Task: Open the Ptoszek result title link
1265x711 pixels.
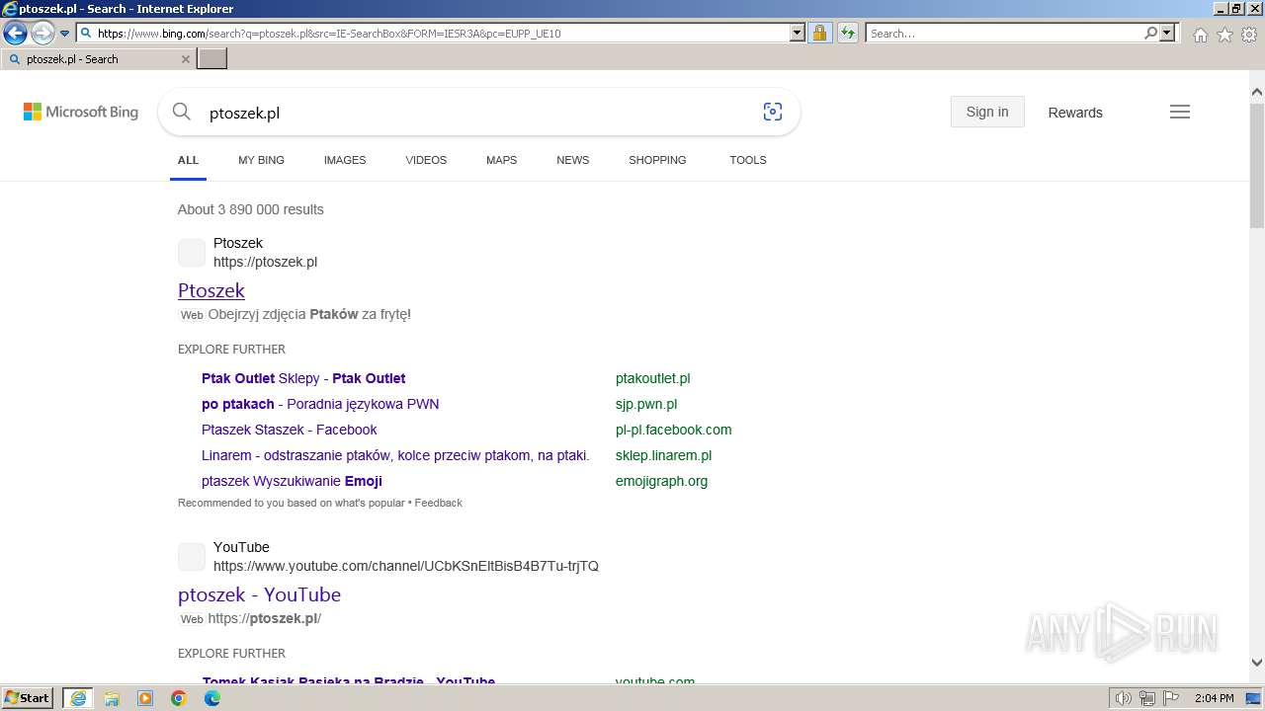Action: [x=211, y=290]
